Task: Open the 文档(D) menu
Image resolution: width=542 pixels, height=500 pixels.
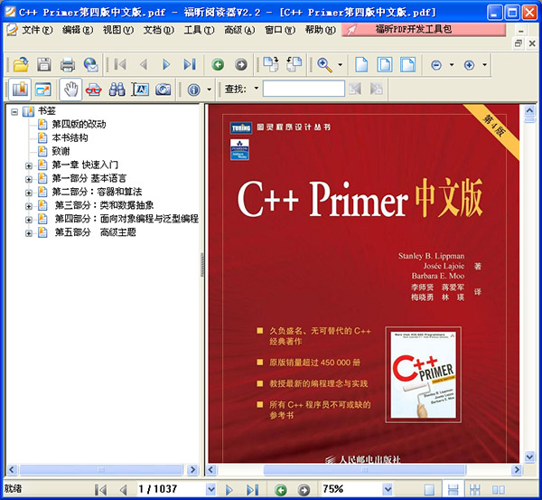Action: [x=159, y=30]
